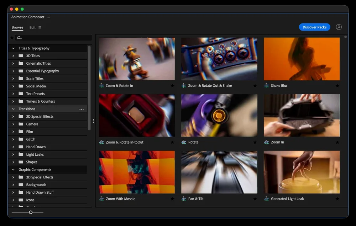Switch to the Browse tab
The image size is (356, 226).
(17, 27)
